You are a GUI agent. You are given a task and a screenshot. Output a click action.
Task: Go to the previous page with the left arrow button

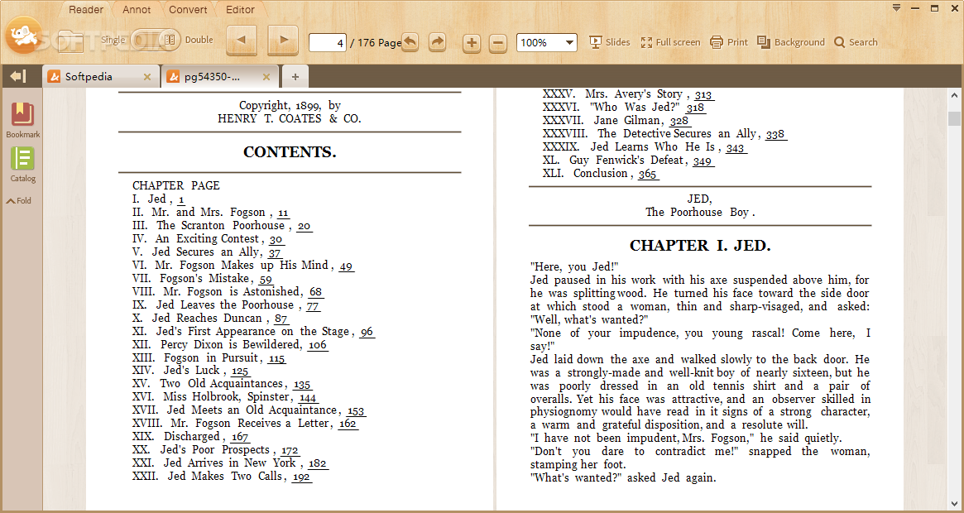(x=242, y=41)
